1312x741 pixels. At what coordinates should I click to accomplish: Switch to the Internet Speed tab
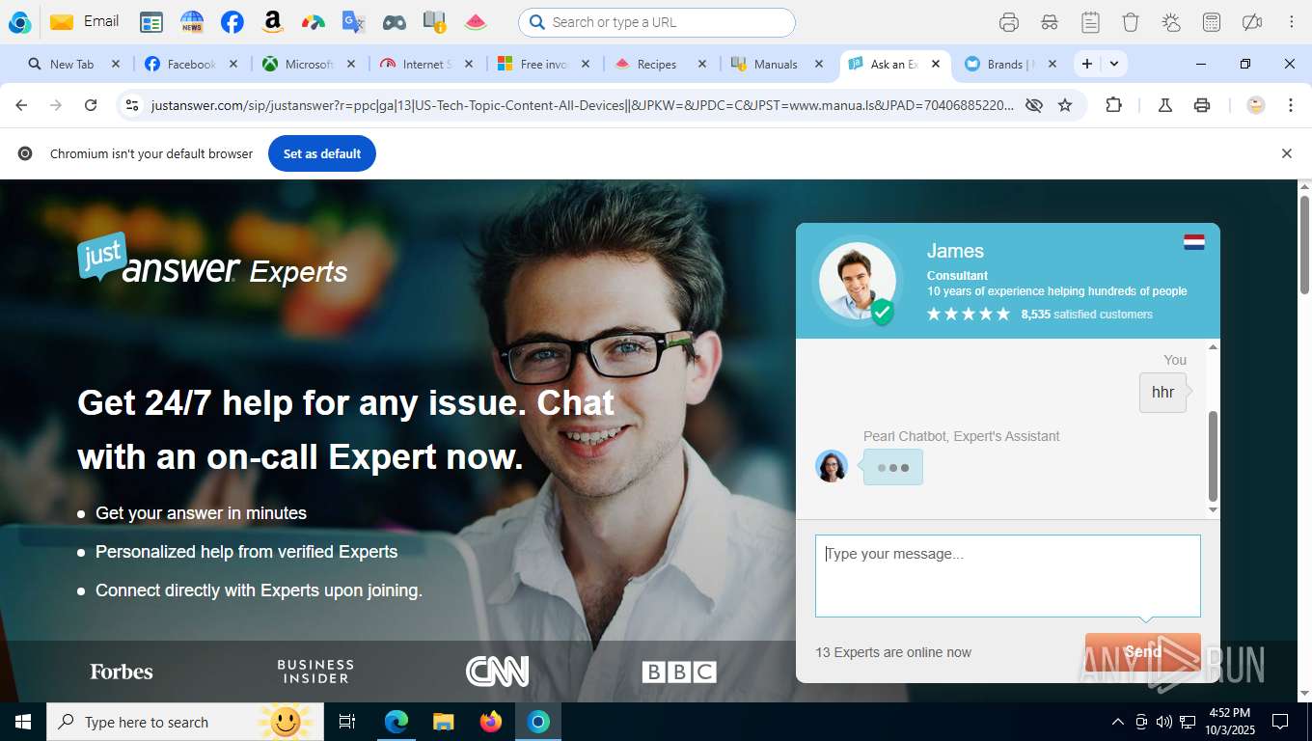point(426,65)
